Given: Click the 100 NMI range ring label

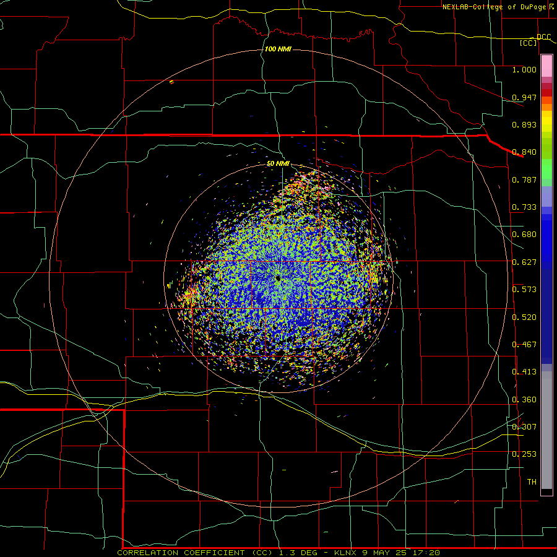Looking at the screenshot, I should pyautogui.click(x=278, y=49).
